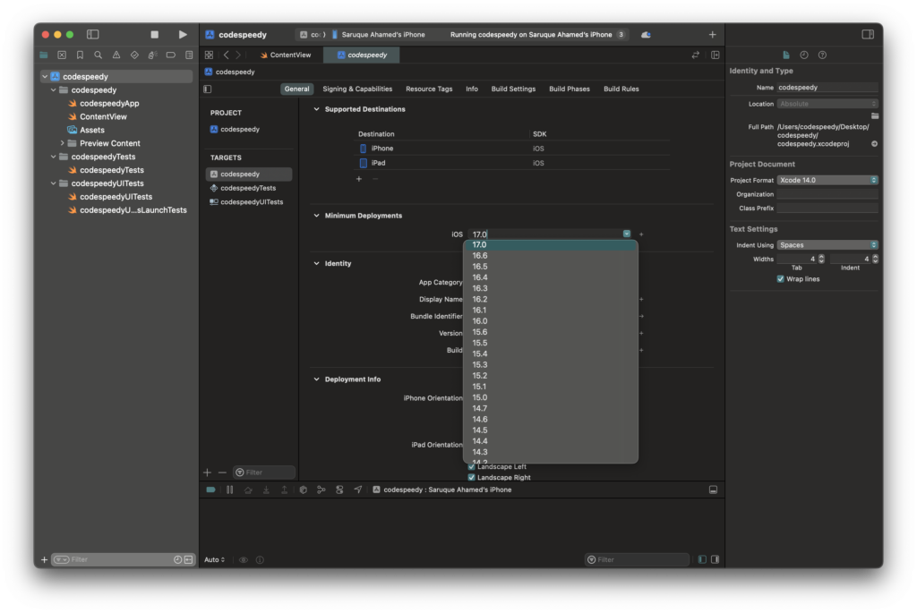Uncheck Landscape Right orientation
This screenshot has height=613, width=917.
471,478
